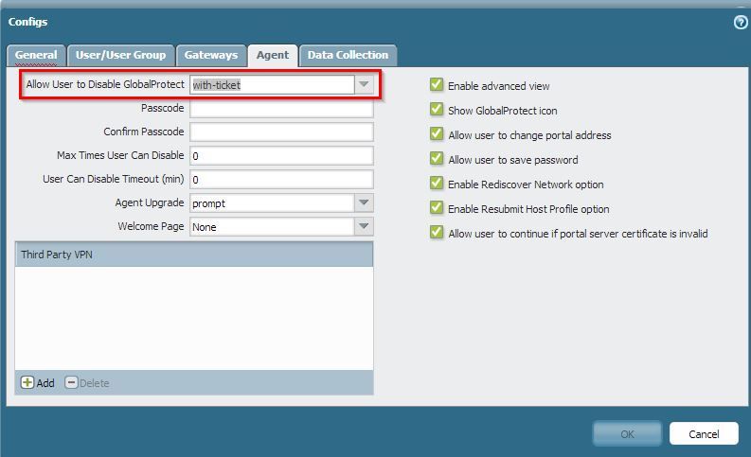
Task: Expand the Agent Upgrade dropdown arrow
Action: [364, 202]
